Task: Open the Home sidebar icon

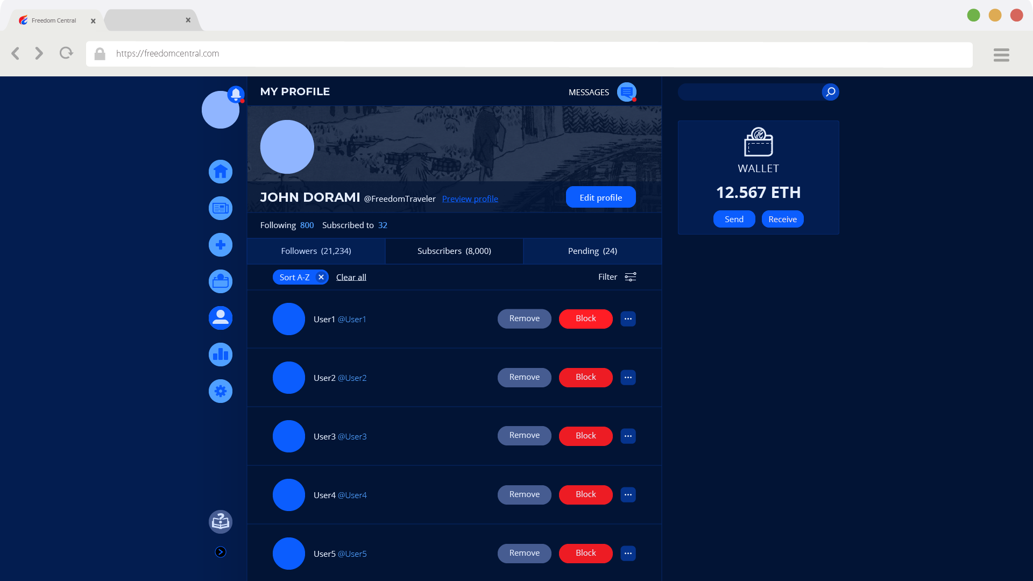Action: (221, 172)
